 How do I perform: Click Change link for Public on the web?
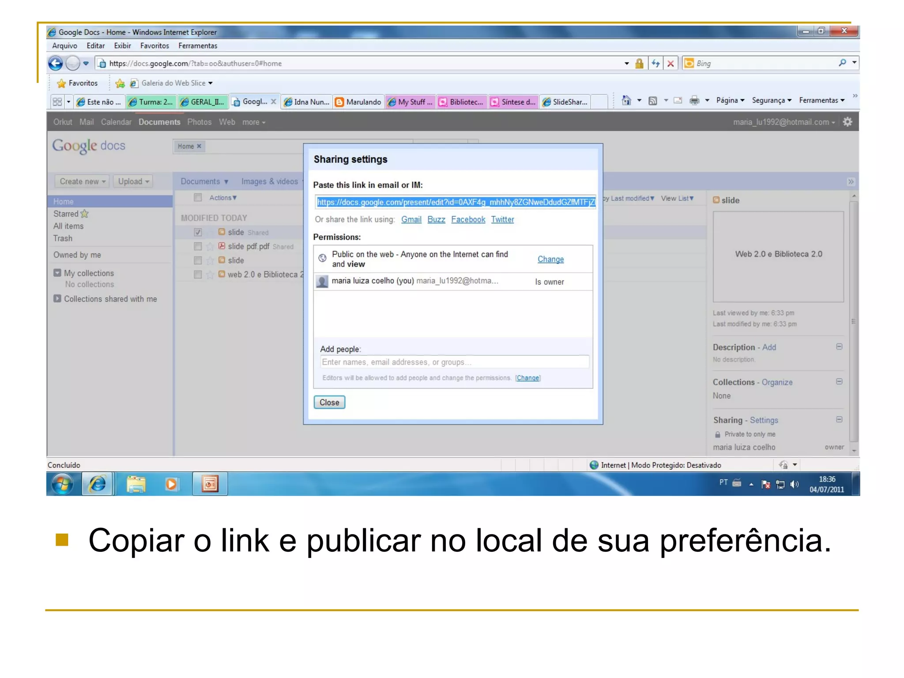pos(550,259)
